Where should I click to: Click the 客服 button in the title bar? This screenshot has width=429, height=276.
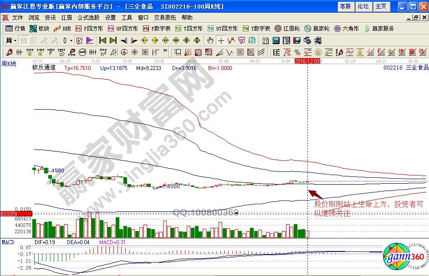345,6
